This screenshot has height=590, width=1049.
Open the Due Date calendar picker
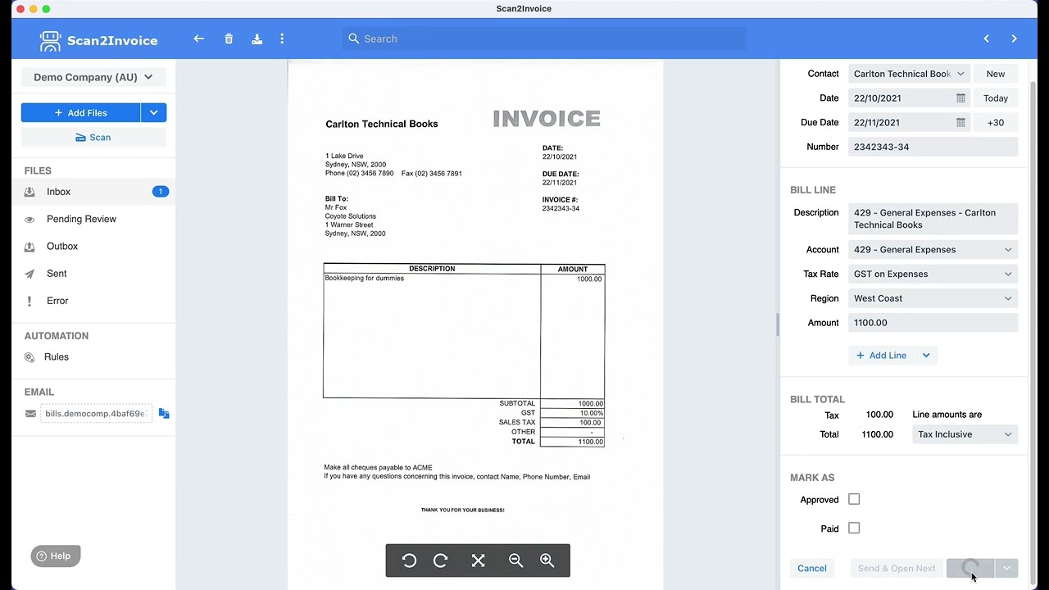click(x=960, y=123)
